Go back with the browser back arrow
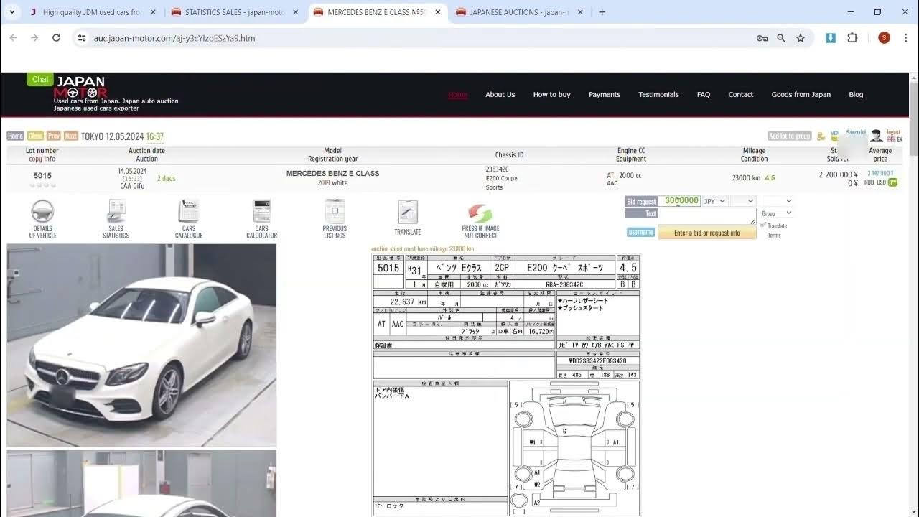Viewport: 919px width, 517px height. point(13,38)
